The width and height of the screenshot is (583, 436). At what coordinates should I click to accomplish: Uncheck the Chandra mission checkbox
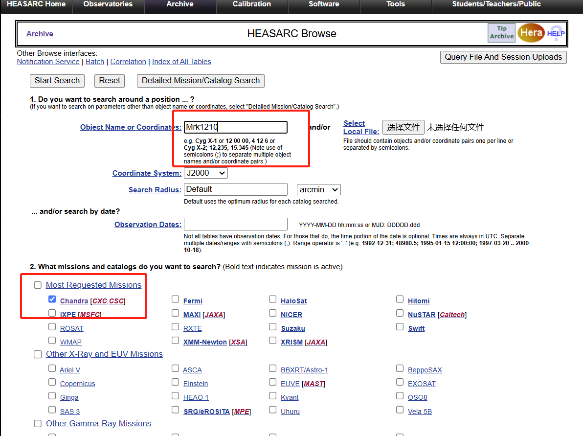point(52,299)
